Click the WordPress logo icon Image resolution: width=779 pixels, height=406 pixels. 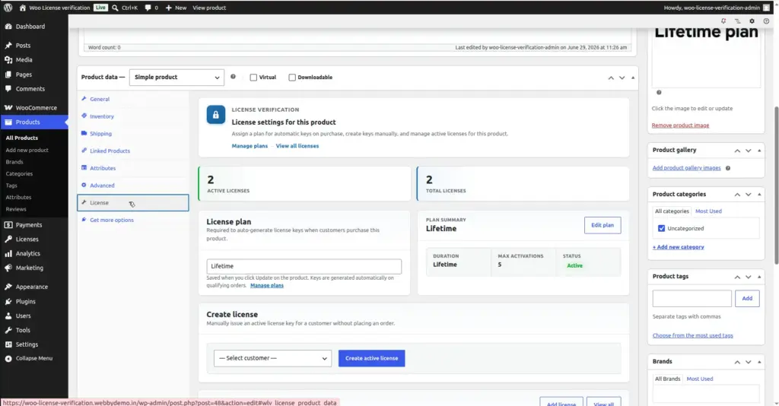click(8, 8)
